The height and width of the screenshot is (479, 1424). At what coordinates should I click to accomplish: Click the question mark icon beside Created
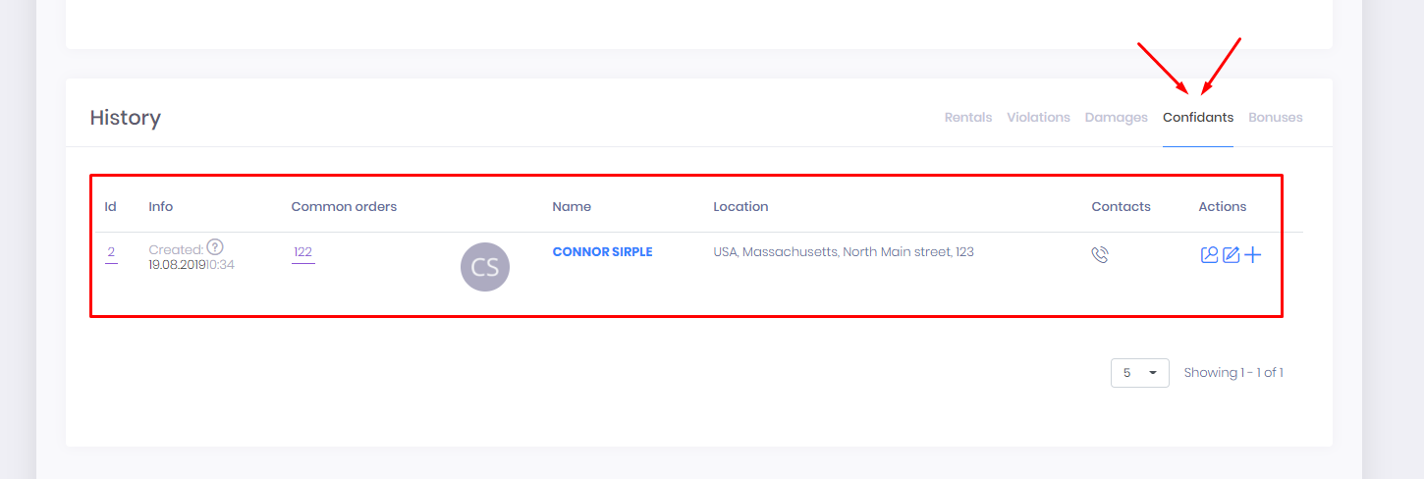pyautogui.click(x=215, y=247)
